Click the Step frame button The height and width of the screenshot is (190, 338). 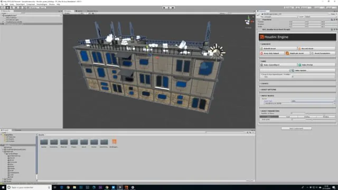pos(173,7)
